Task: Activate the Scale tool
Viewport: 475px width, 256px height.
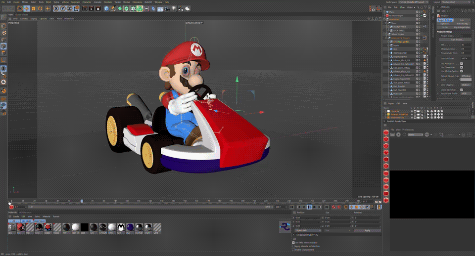Action: coord(33,8)
